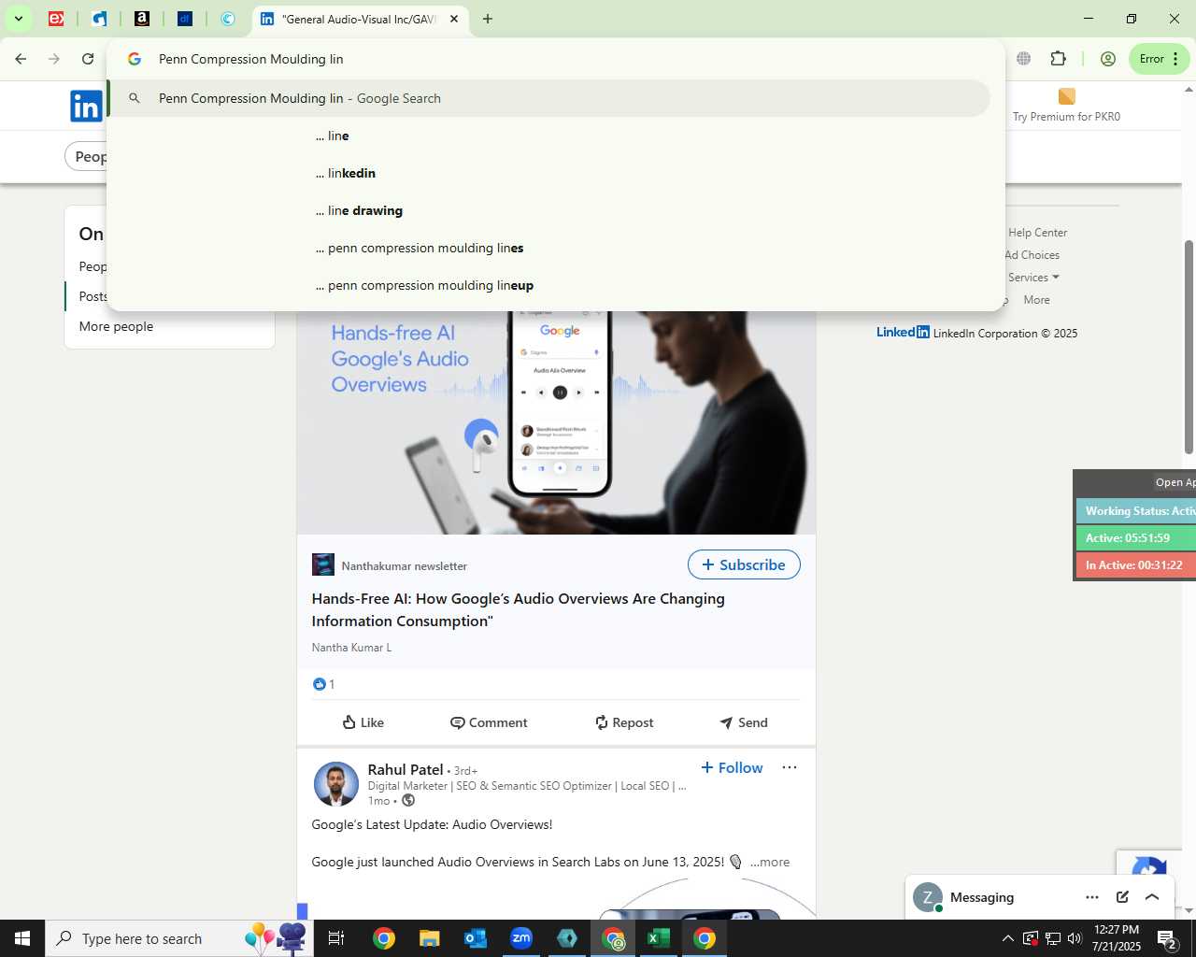
Task: View the reactions count on article post
Action: [324, 684]
